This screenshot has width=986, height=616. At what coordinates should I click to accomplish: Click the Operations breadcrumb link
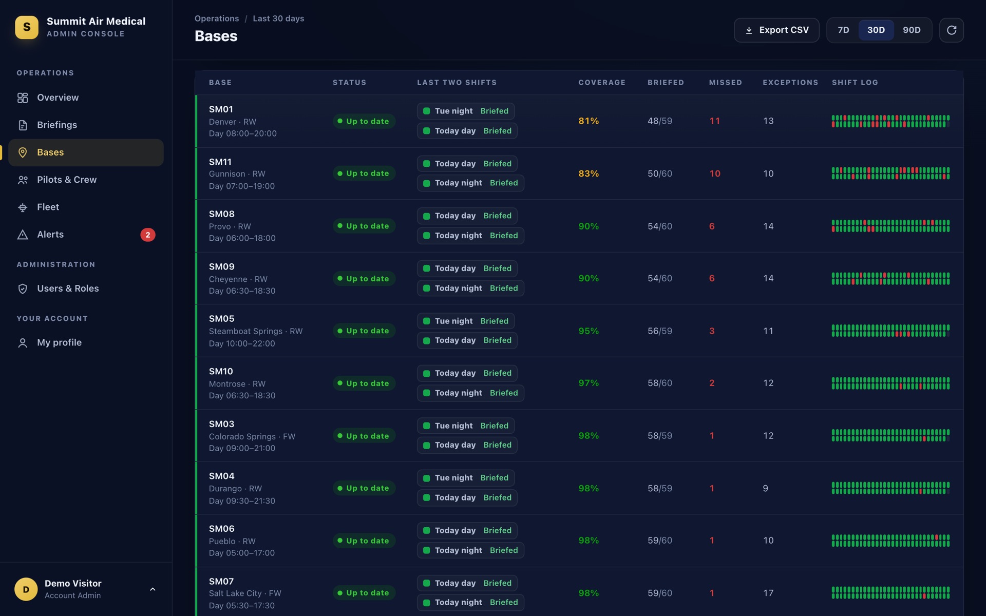point(217,18)
